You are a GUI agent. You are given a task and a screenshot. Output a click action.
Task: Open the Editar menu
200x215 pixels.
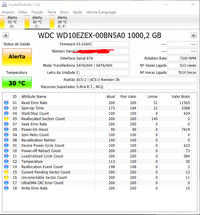tap(23, 12)
